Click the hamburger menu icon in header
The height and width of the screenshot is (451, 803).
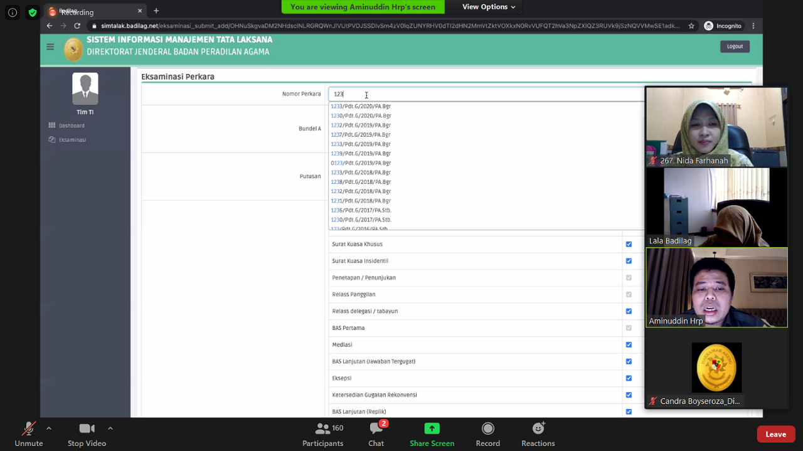pyautogui.click(x=50, y=46)
